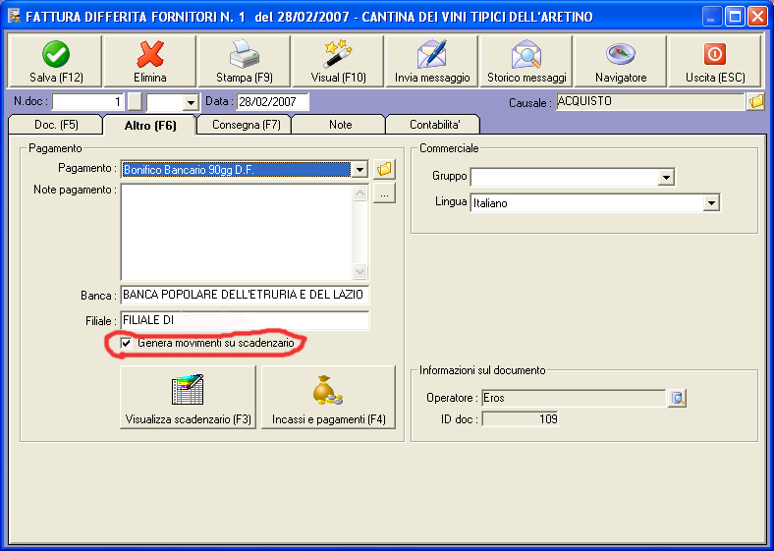Launch the Navigatore compass icon
Viewport: 774px width, 551px height.
[621, 54]
